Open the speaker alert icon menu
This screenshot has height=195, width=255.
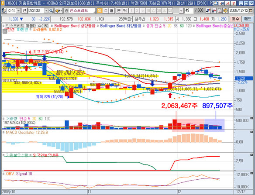tap(59, 11)
